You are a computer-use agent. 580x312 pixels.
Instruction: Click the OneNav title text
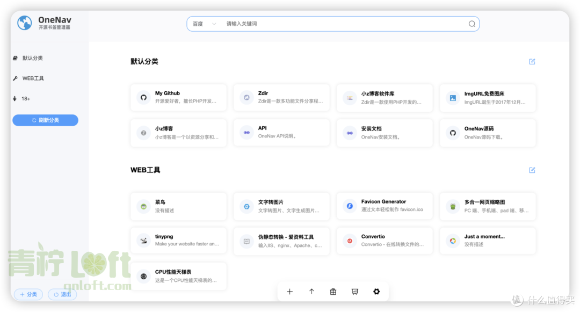point(55,19)
